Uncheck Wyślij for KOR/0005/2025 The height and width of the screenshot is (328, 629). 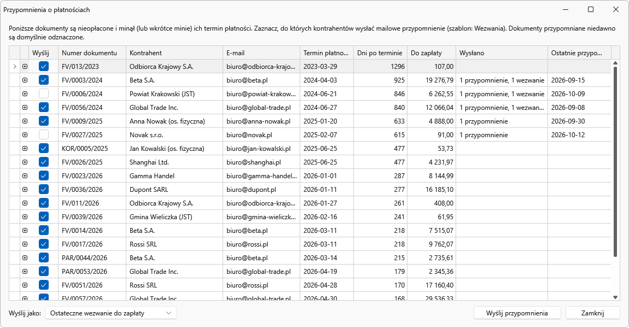[44, 148]
